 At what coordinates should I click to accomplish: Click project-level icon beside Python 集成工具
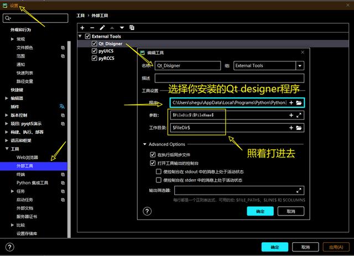[63, 183]
